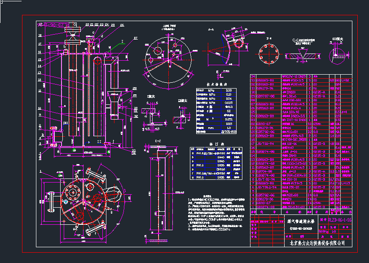Screen dimensions: 369x263
Task: Select the GB93-87 row in parts list
Action: click(x=265, y=124)
